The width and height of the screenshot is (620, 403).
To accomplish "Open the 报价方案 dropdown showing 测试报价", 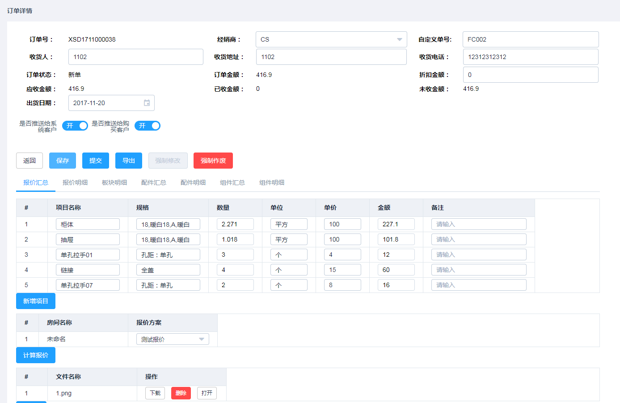I will (x=173, y=339).
